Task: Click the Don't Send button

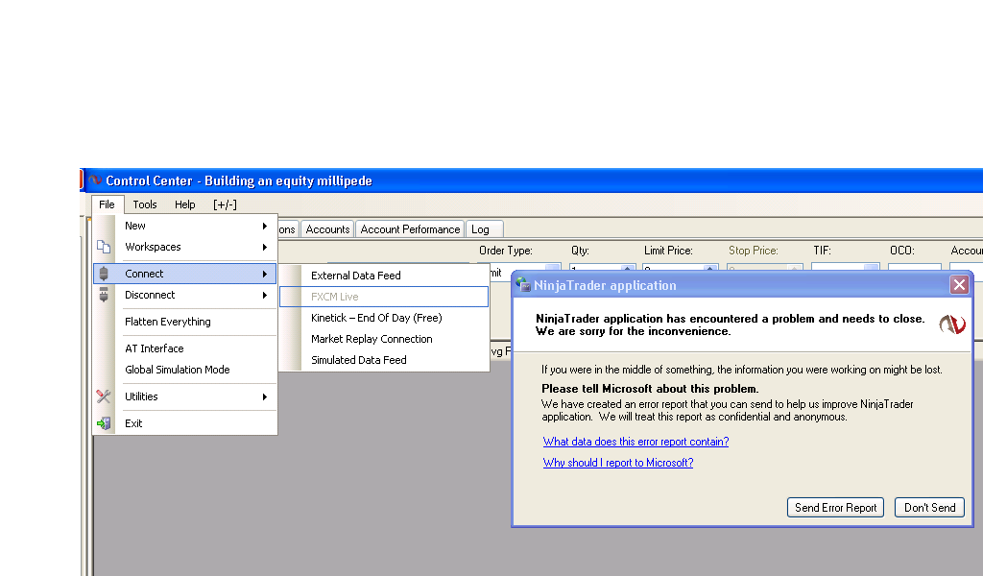Action: [929, 508]
